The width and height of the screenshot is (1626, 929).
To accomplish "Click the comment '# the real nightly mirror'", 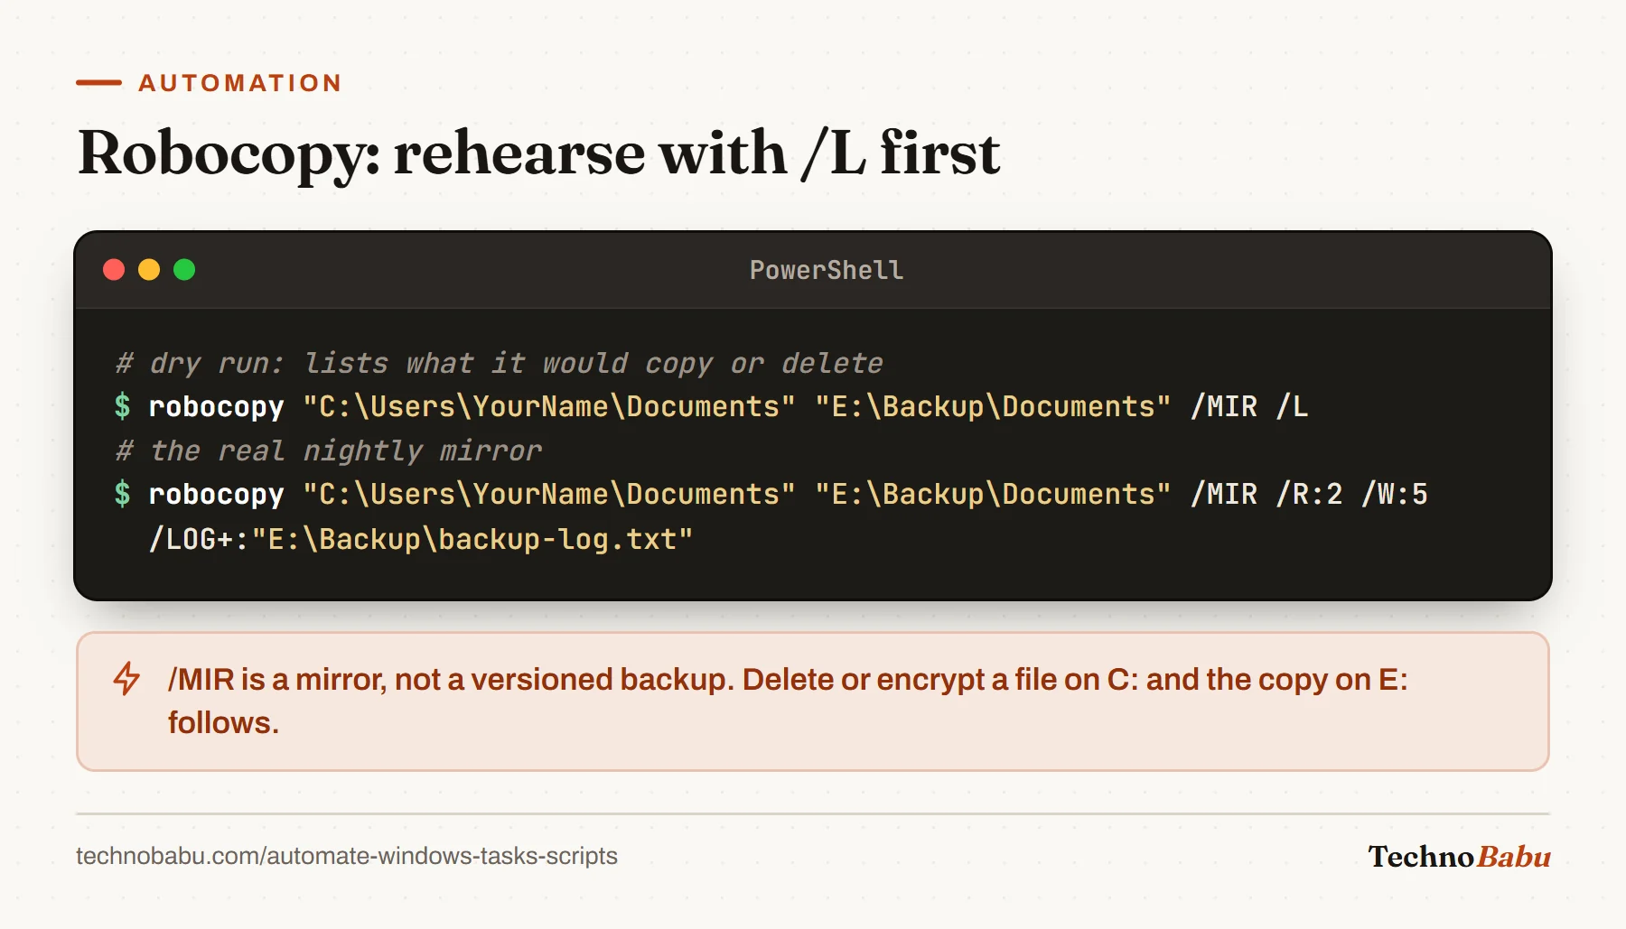I will click(329, 451).
